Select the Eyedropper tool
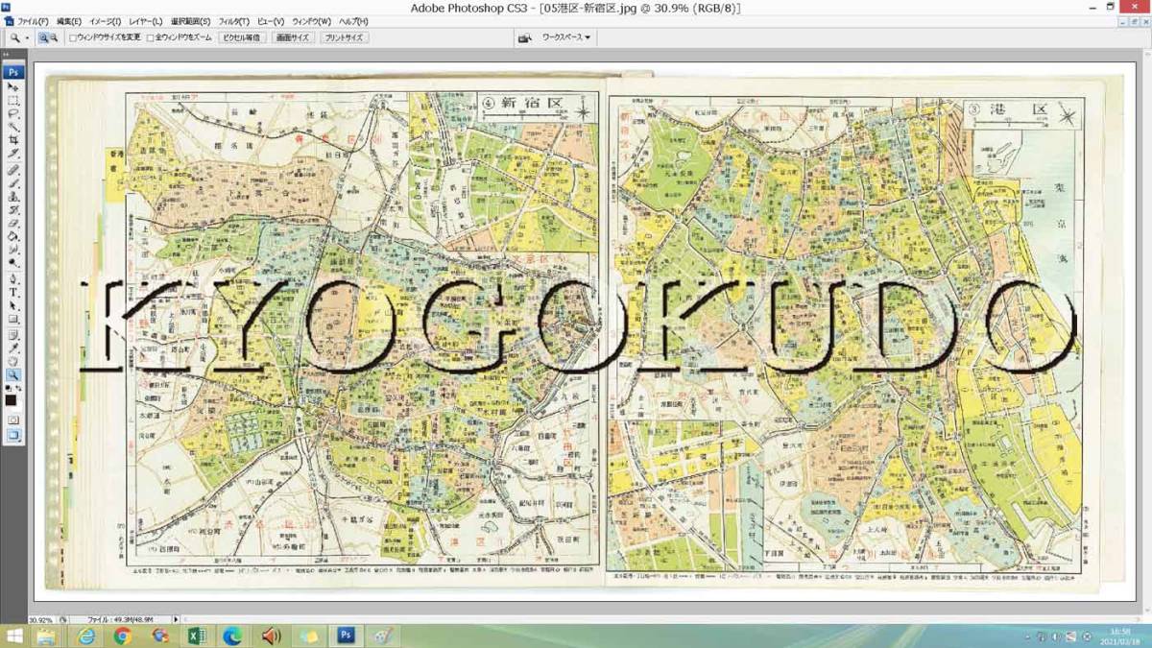This screenshot has width=1152, height=648. pyautogui.click(x=13, y=347)
